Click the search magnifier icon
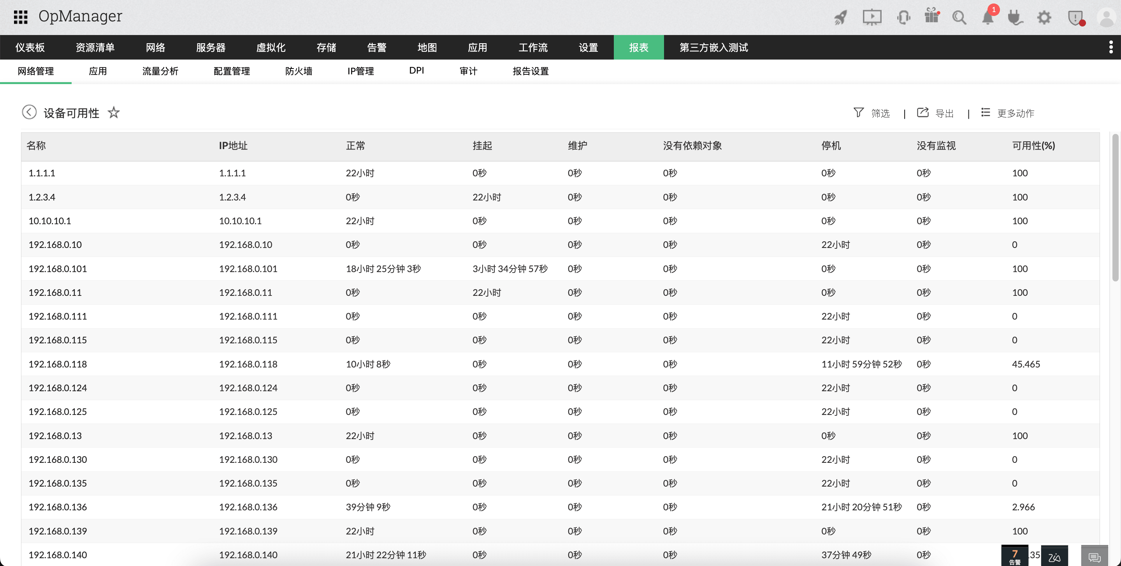 960,18
